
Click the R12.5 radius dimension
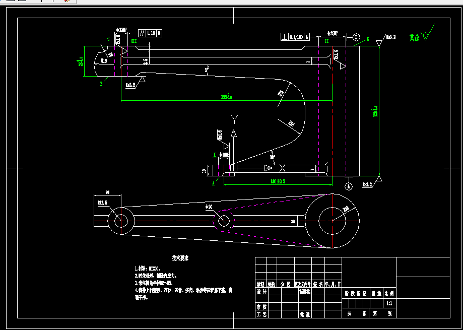tap(102, 203)
